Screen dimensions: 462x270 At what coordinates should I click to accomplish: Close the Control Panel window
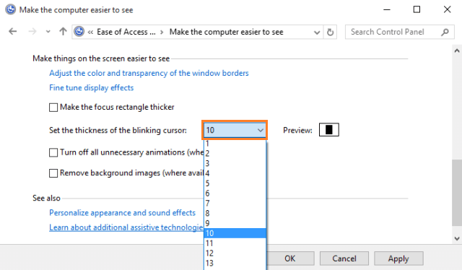point(447,9)
